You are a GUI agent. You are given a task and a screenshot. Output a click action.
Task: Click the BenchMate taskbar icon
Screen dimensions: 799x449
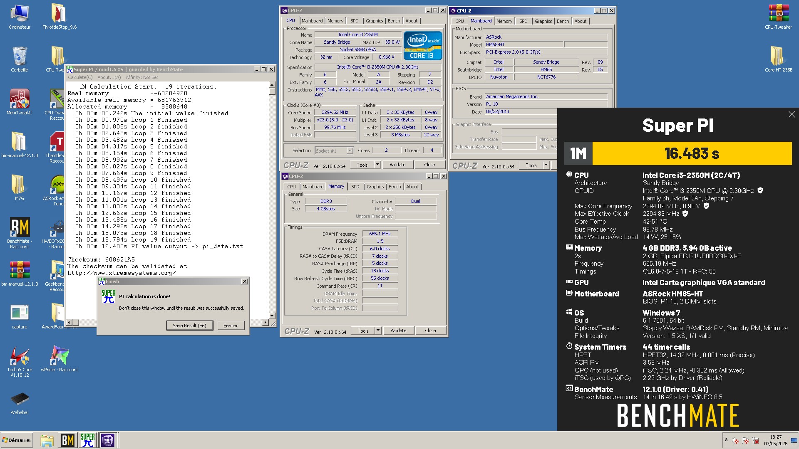67,440
